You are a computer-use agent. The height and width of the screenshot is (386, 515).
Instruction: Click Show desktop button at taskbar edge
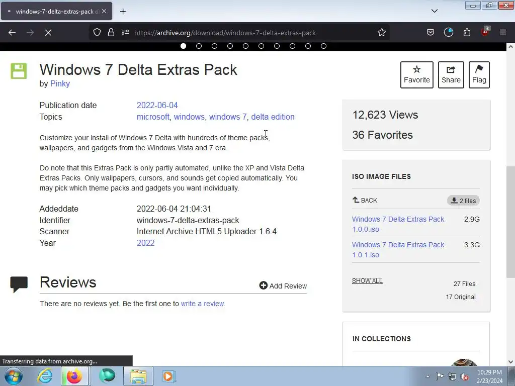point(512,376)
